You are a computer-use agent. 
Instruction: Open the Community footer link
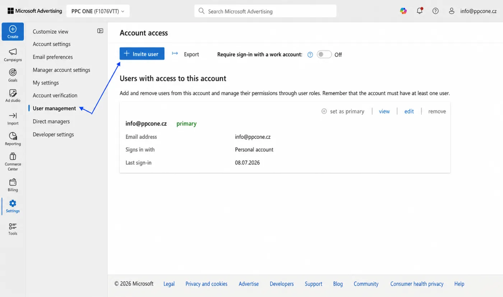366,284
